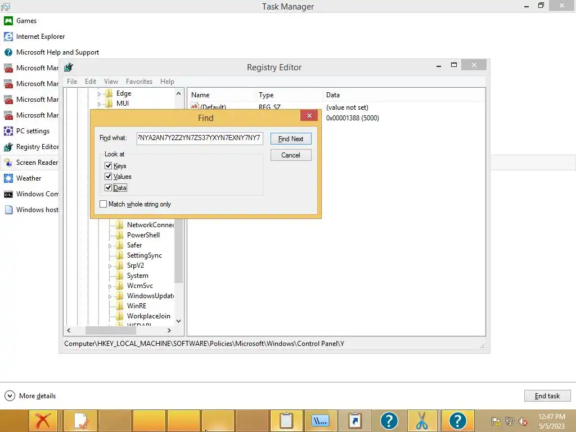Click the tree vertical scrollbar thumb

click(x=178, y=251)
